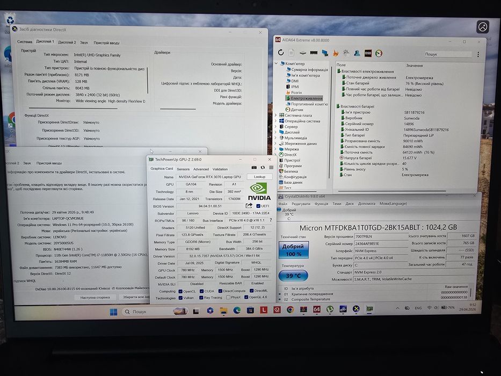501x376 pixels.
Task: Take GPU-Z screenshot with camera icon
Action: click(254, 168)
